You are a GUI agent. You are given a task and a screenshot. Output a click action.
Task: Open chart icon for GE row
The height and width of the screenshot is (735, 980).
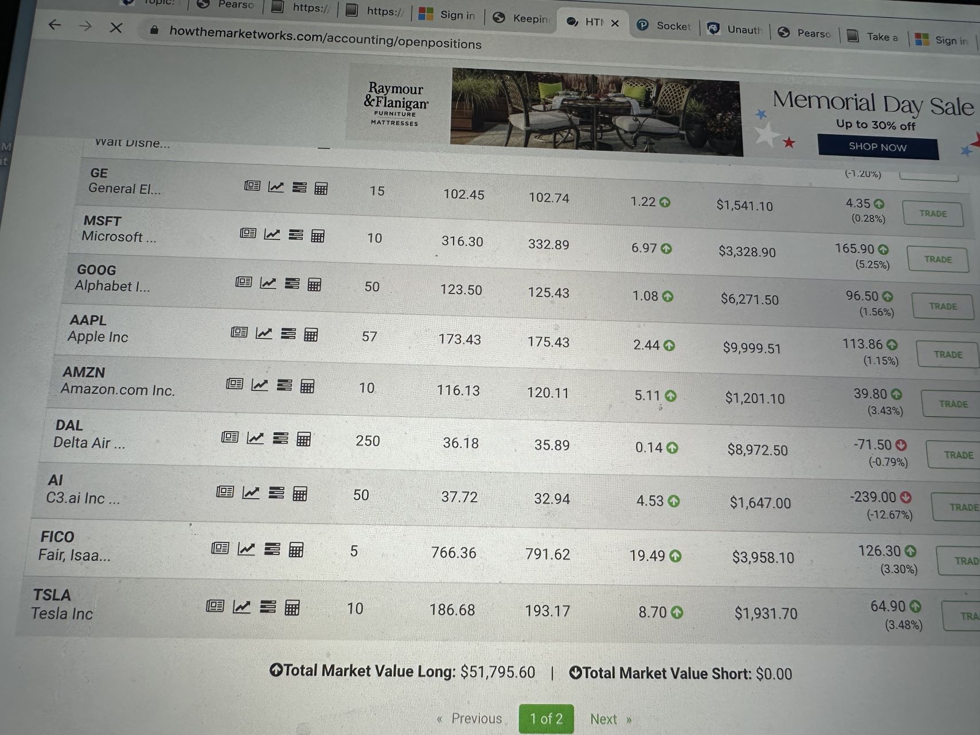pyautogui.click(x=276, y=187)
